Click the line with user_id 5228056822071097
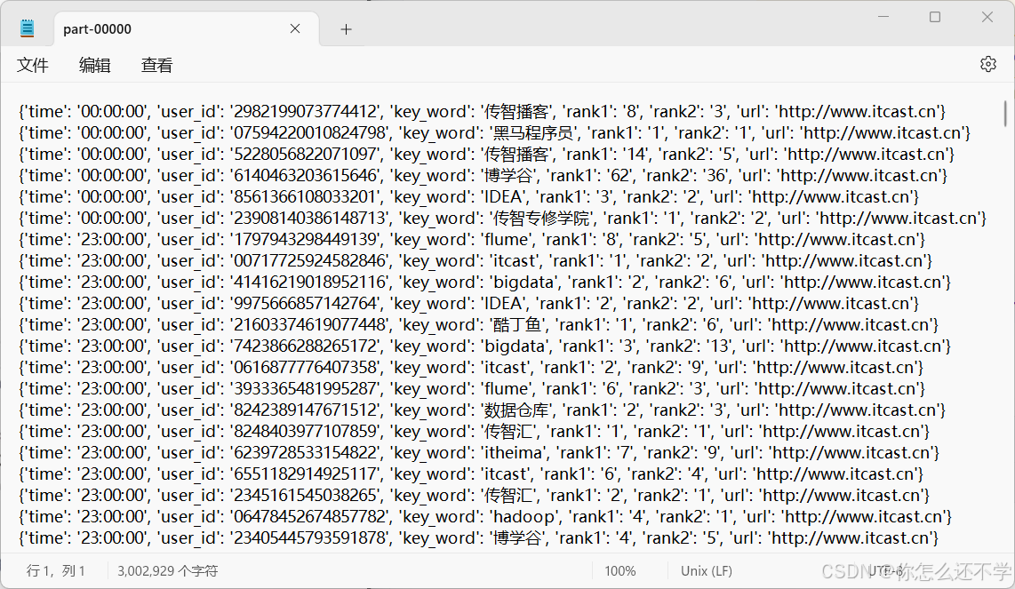Viewport: 1015px width, 589px height. [x=487, y=154]
